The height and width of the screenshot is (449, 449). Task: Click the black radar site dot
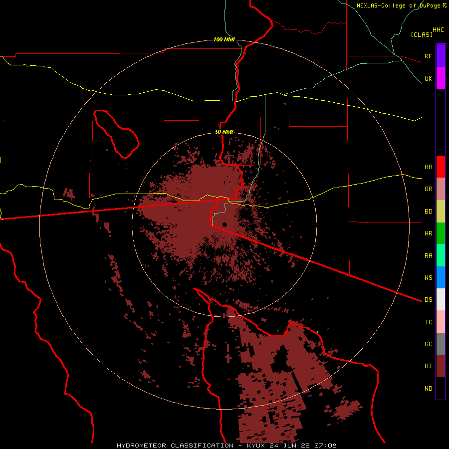(225, 224)
